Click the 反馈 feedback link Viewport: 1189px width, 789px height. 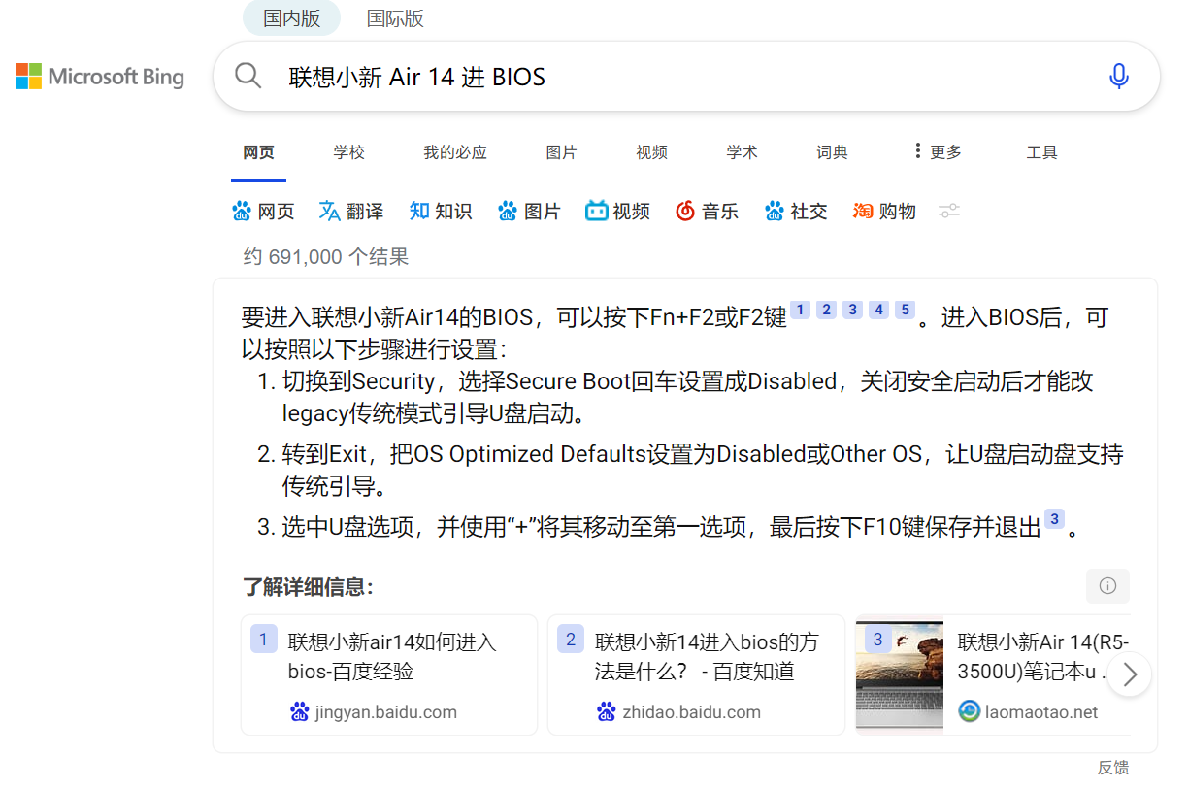pyautogui.click(x=1112, y=768)
